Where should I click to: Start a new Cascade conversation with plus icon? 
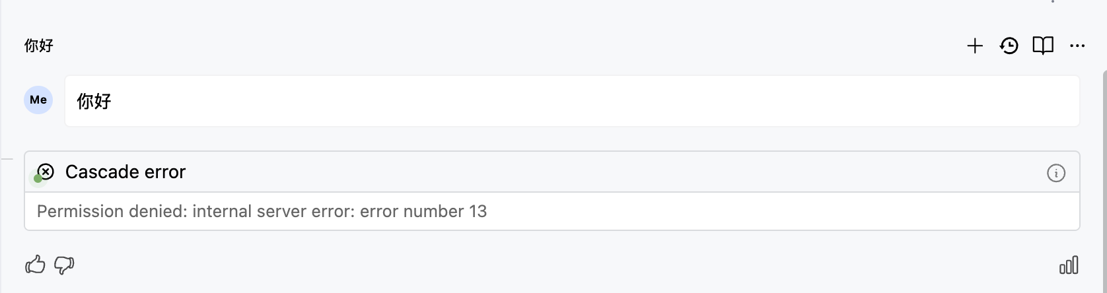click(x=975, y=46)
